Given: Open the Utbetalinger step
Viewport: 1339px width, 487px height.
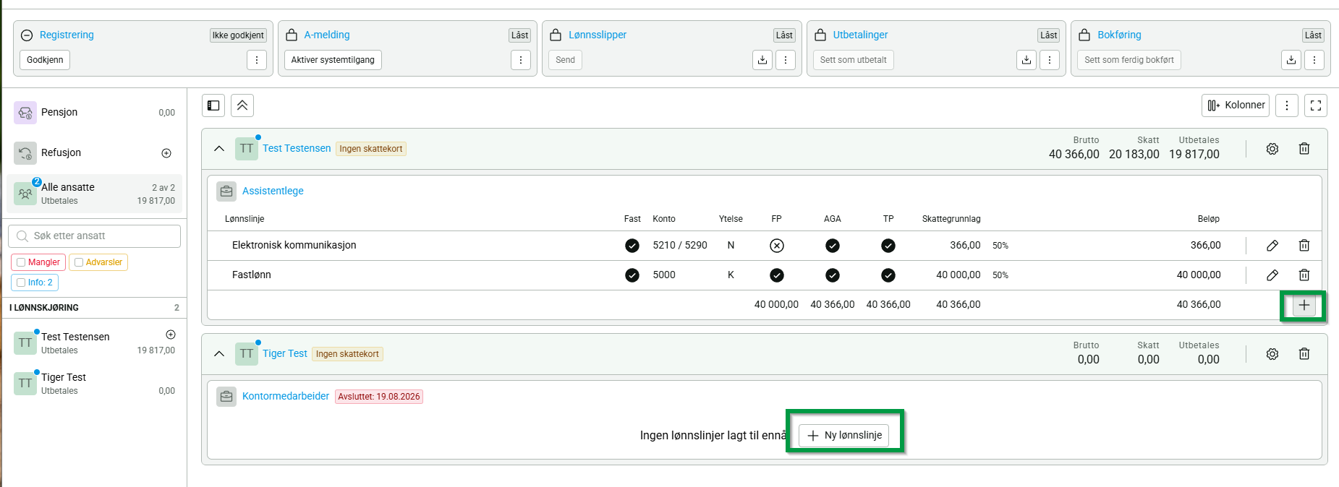Looking at the screenshot, I should pyautogui.click(x=860, y=35).
